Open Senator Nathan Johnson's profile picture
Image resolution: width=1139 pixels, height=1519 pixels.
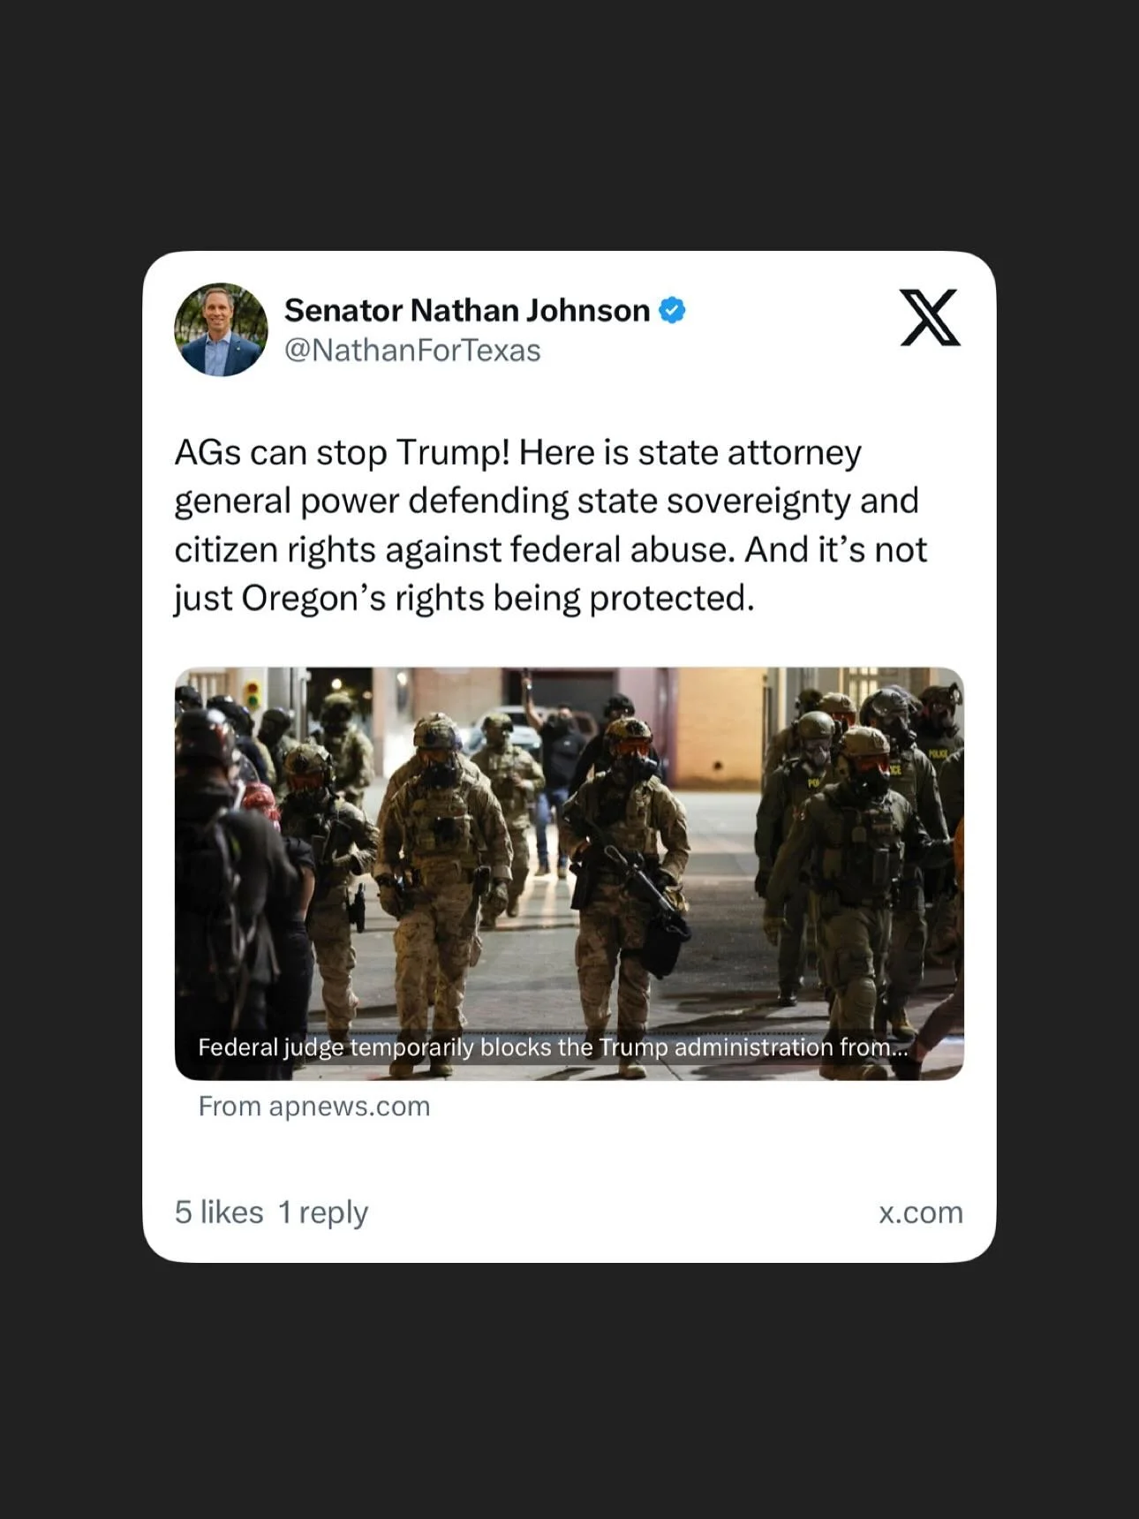point(221,329)
